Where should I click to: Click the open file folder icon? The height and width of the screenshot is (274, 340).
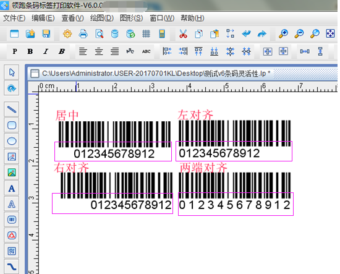(30, 34)
